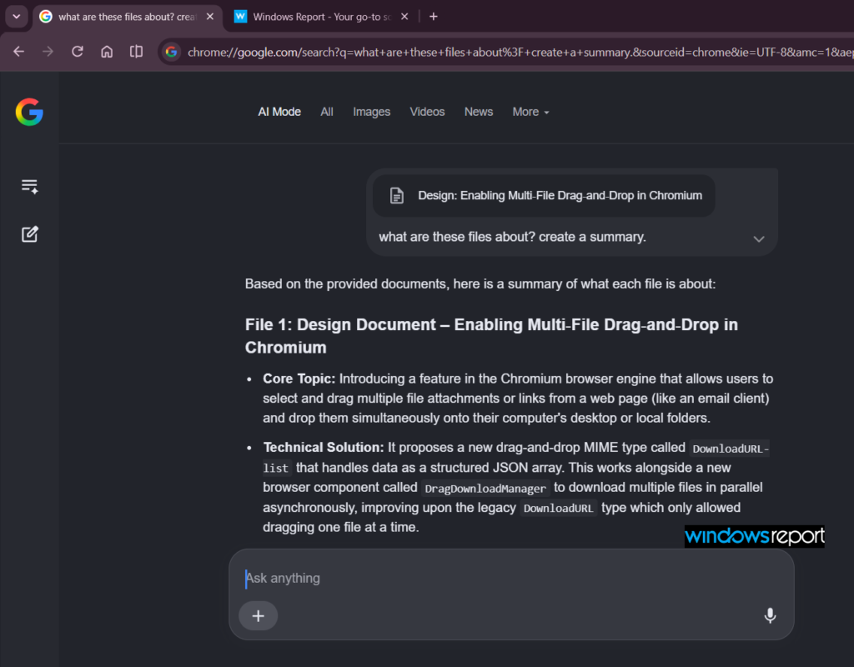Viewport: 854px width, 667px height.
Task: Select the 'what are these files about' tab
Action: pos(127,17)
